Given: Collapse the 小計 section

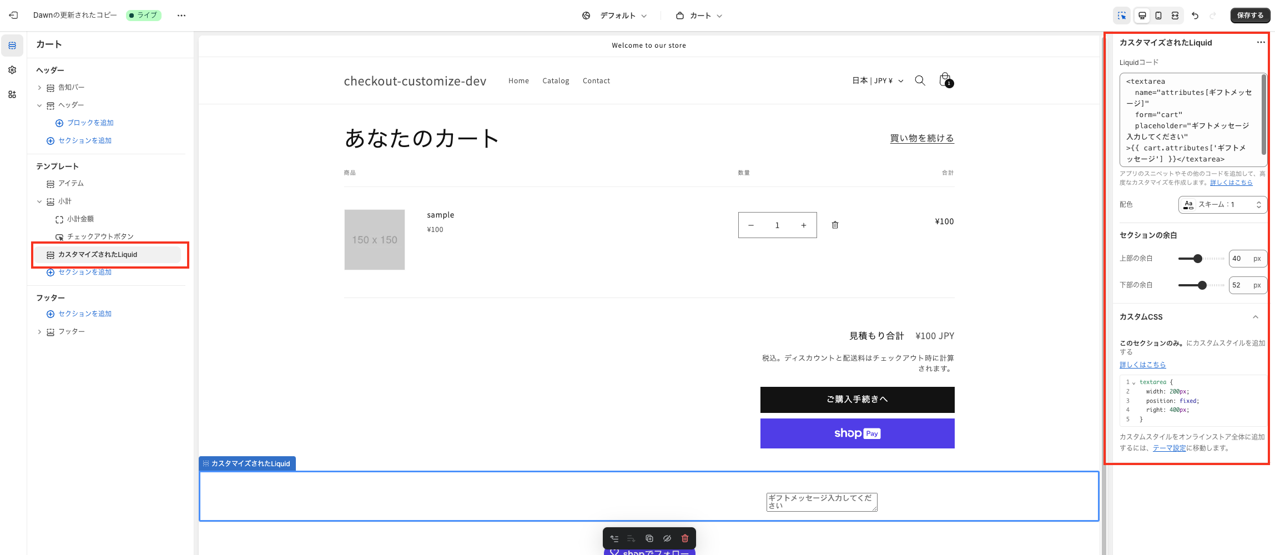Looking at the screenshot, I should click(x=39, y=201).
